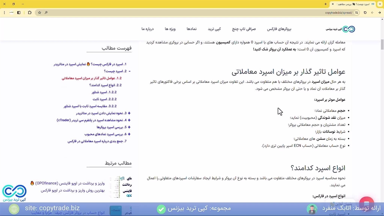Expand contents item 5 'بررسی اسپرد بروکرها'
The image size is (384, 216).
[129, 127]
